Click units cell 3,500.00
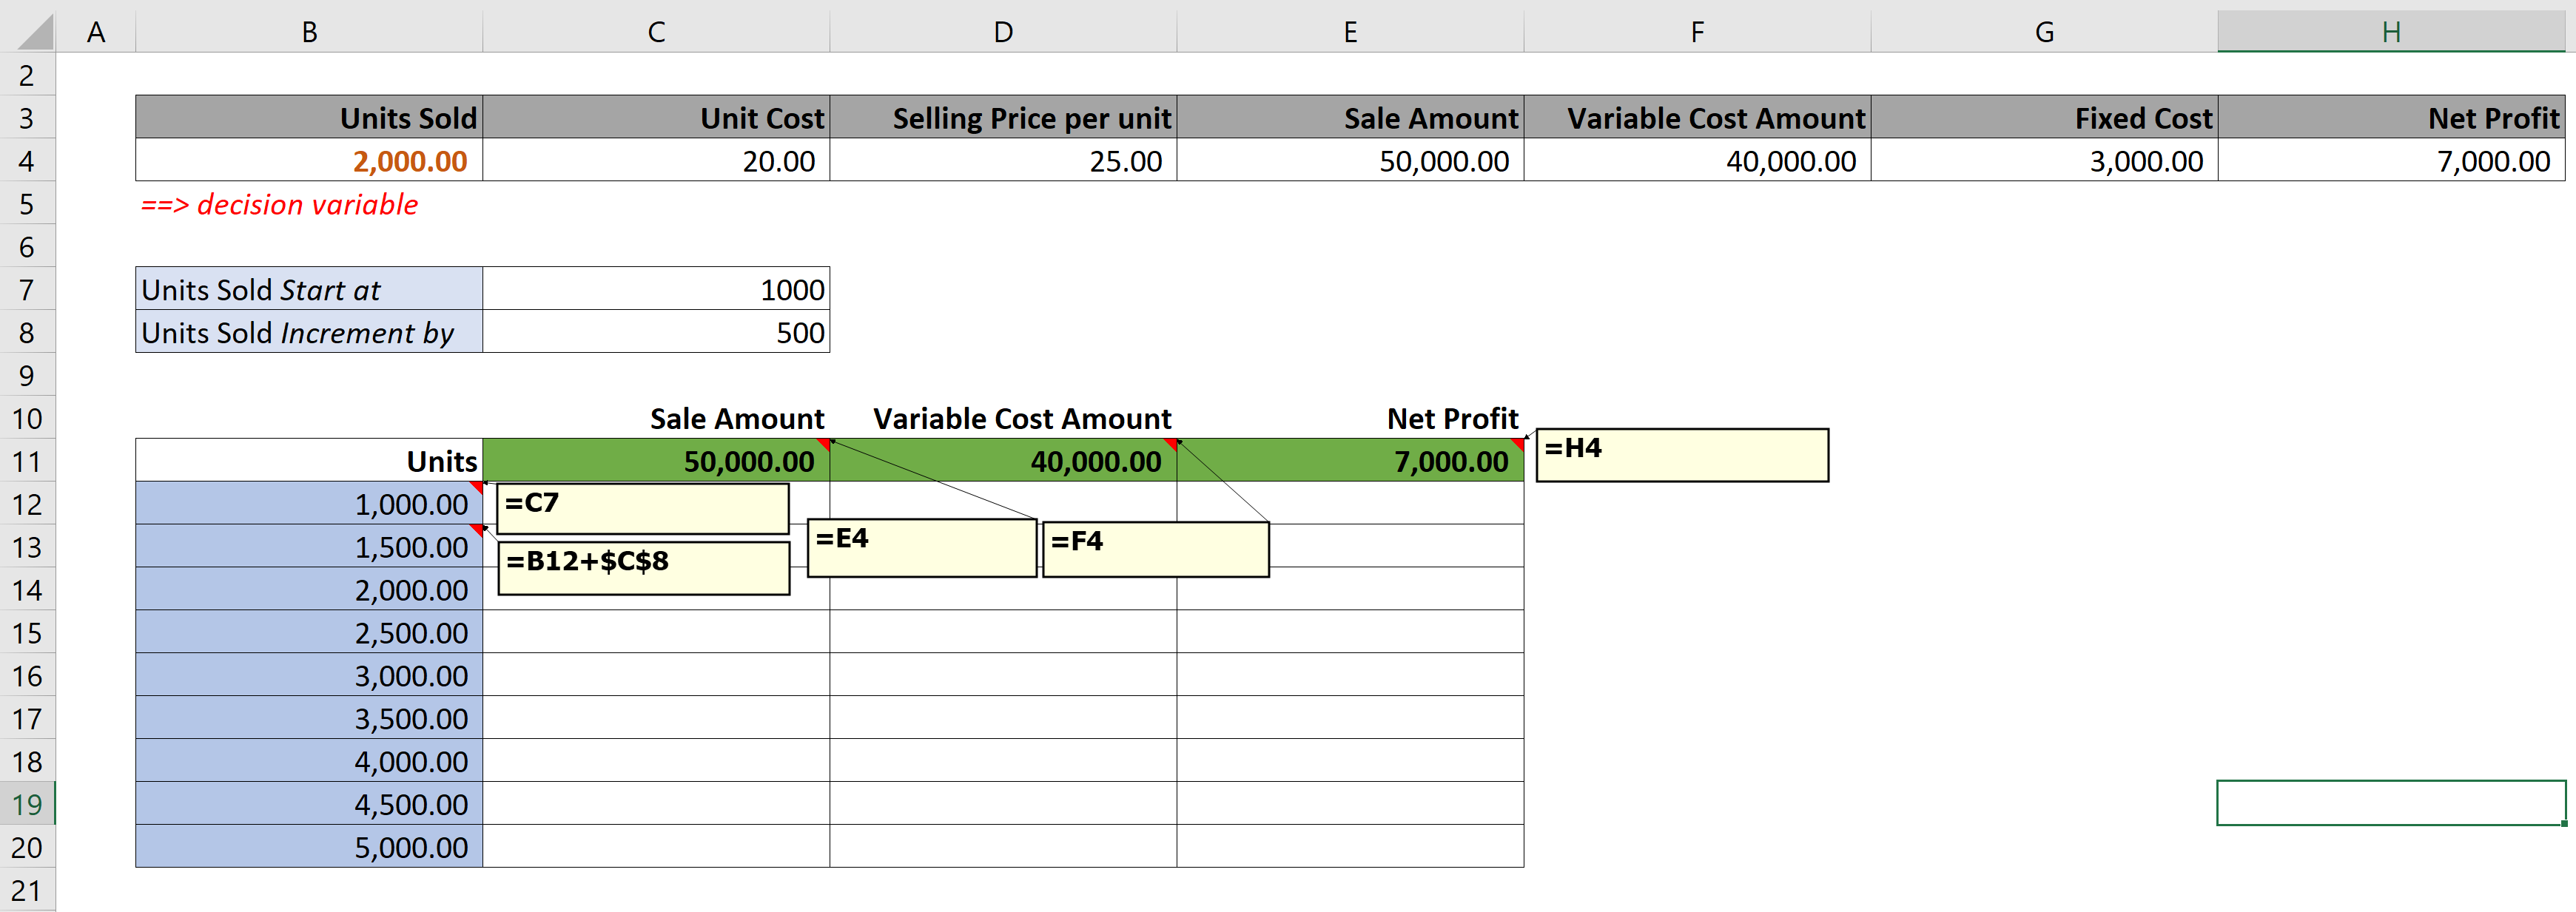Viewport: 2576px width, 912px height. tap(309, 718)
